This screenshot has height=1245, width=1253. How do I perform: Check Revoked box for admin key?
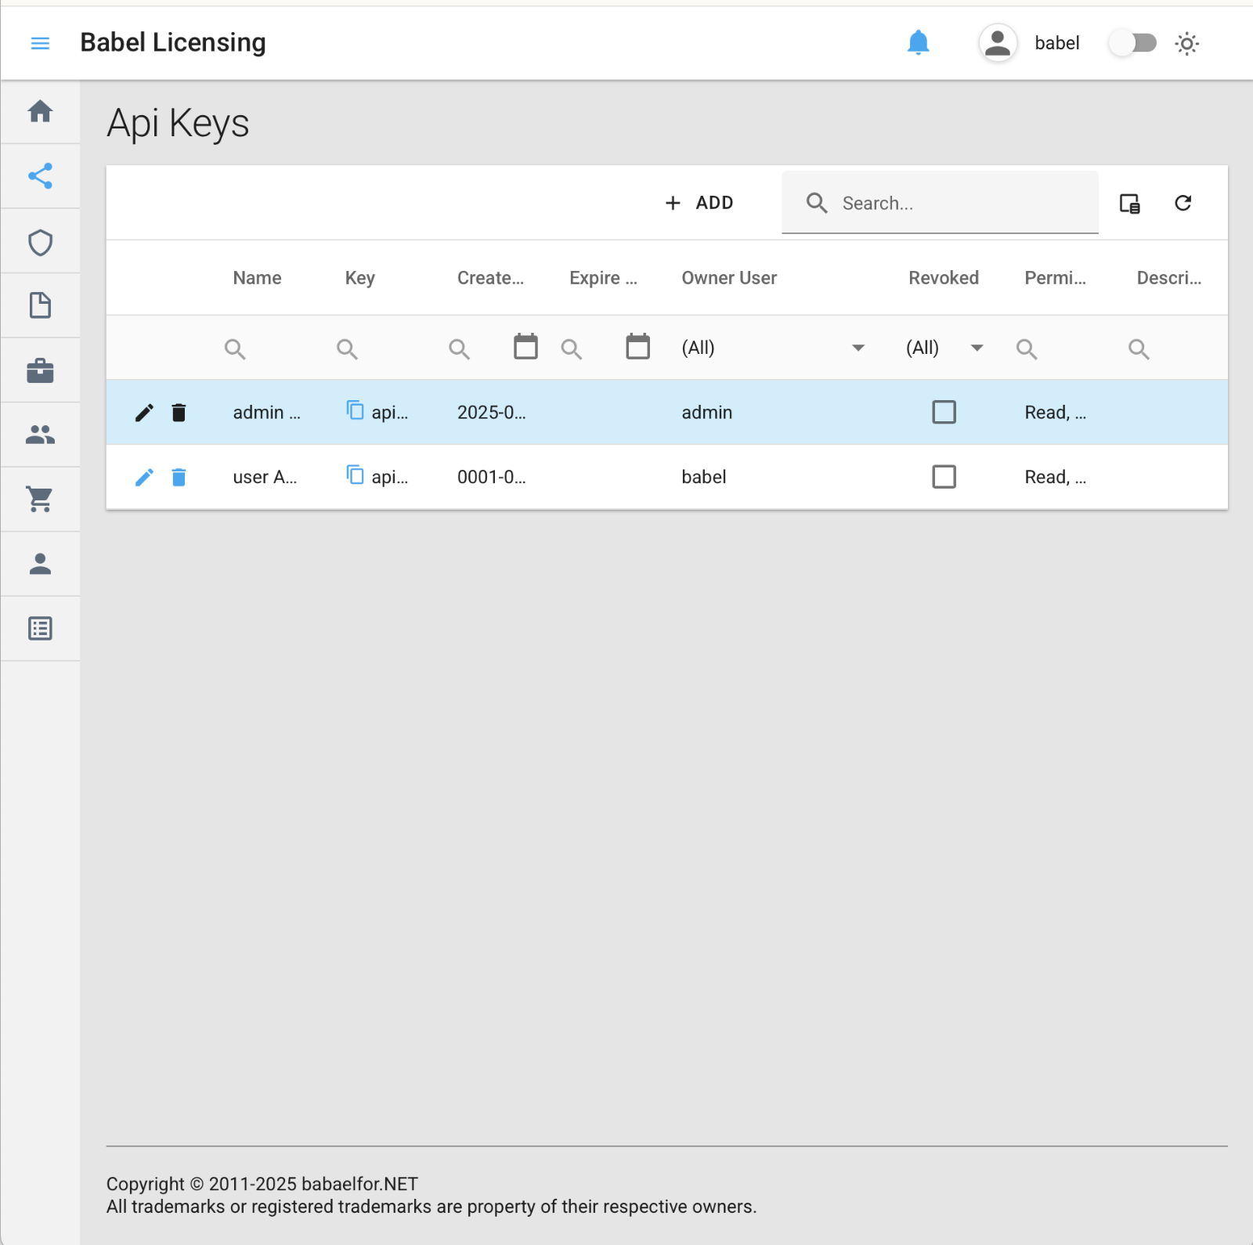tap(944, 412)
